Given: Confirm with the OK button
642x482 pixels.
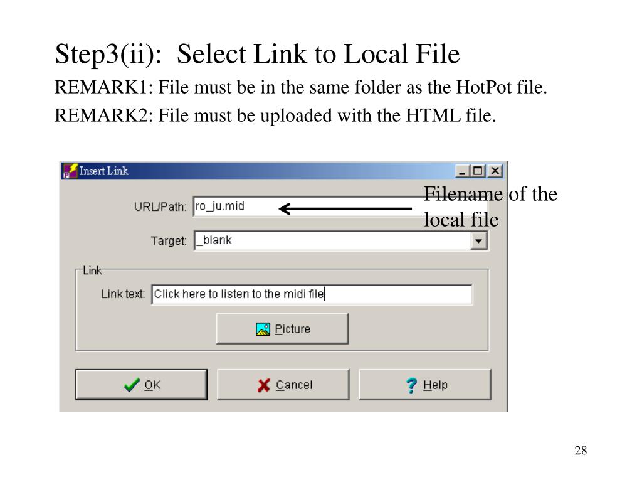Looking at the screenshot, I should [x=141, y=385].
